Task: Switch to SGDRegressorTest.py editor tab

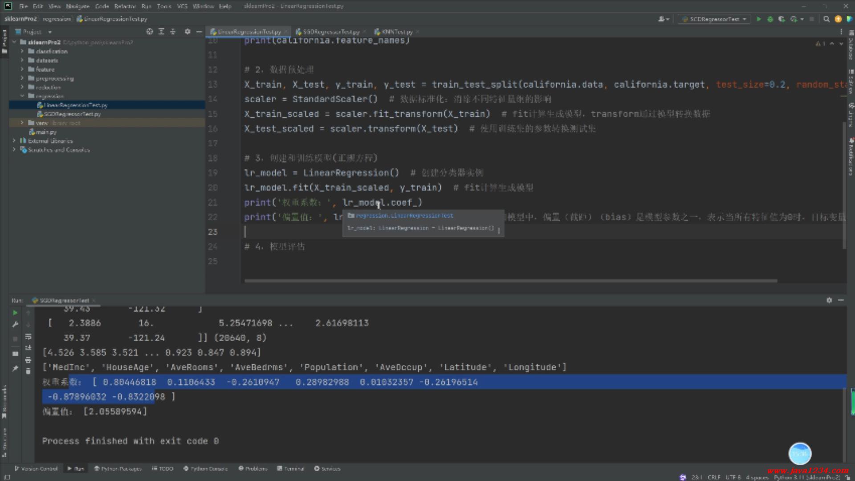Action: (331, 32)
